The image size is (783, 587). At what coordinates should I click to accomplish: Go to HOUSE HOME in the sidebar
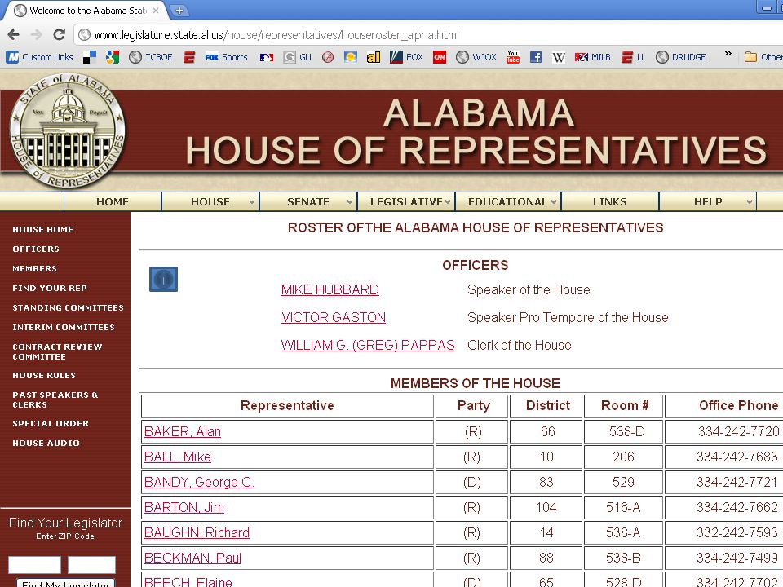point(43,230)
